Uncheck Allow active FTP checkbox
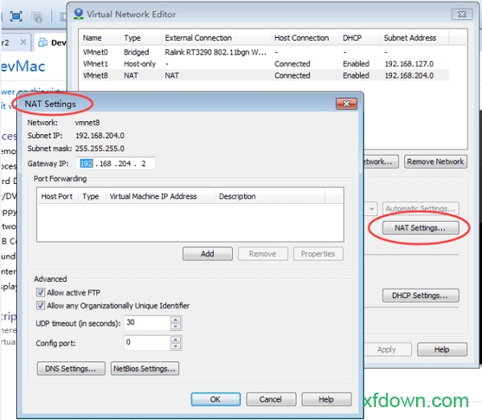The image size is (482, 420). coord(40,292)
